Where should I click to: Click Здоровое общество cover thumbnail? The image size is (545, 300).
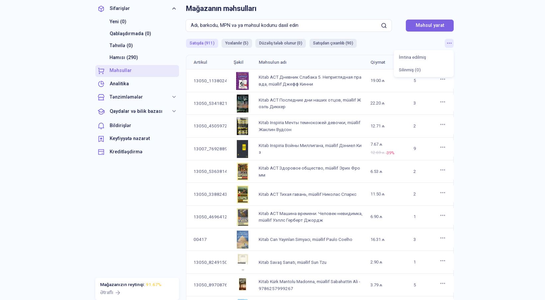pos(242,172)
